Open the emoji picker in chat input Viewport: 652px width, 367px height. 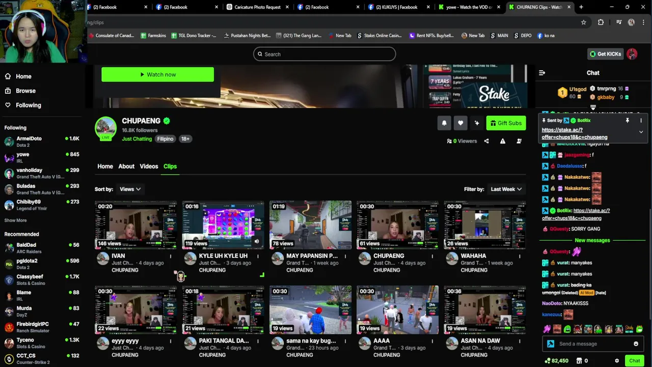tap(636, 344)
